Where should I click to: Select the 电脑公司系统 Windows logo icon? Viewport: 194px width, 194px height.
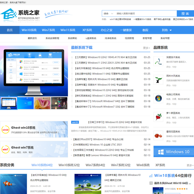[158, 98]
